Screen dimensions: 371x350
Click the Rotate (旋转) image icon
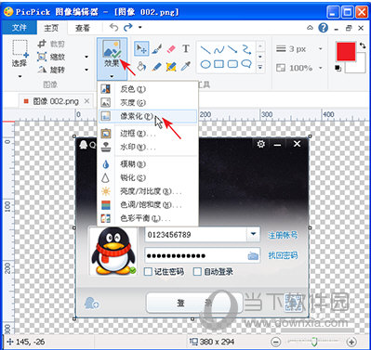coord(42,70)
